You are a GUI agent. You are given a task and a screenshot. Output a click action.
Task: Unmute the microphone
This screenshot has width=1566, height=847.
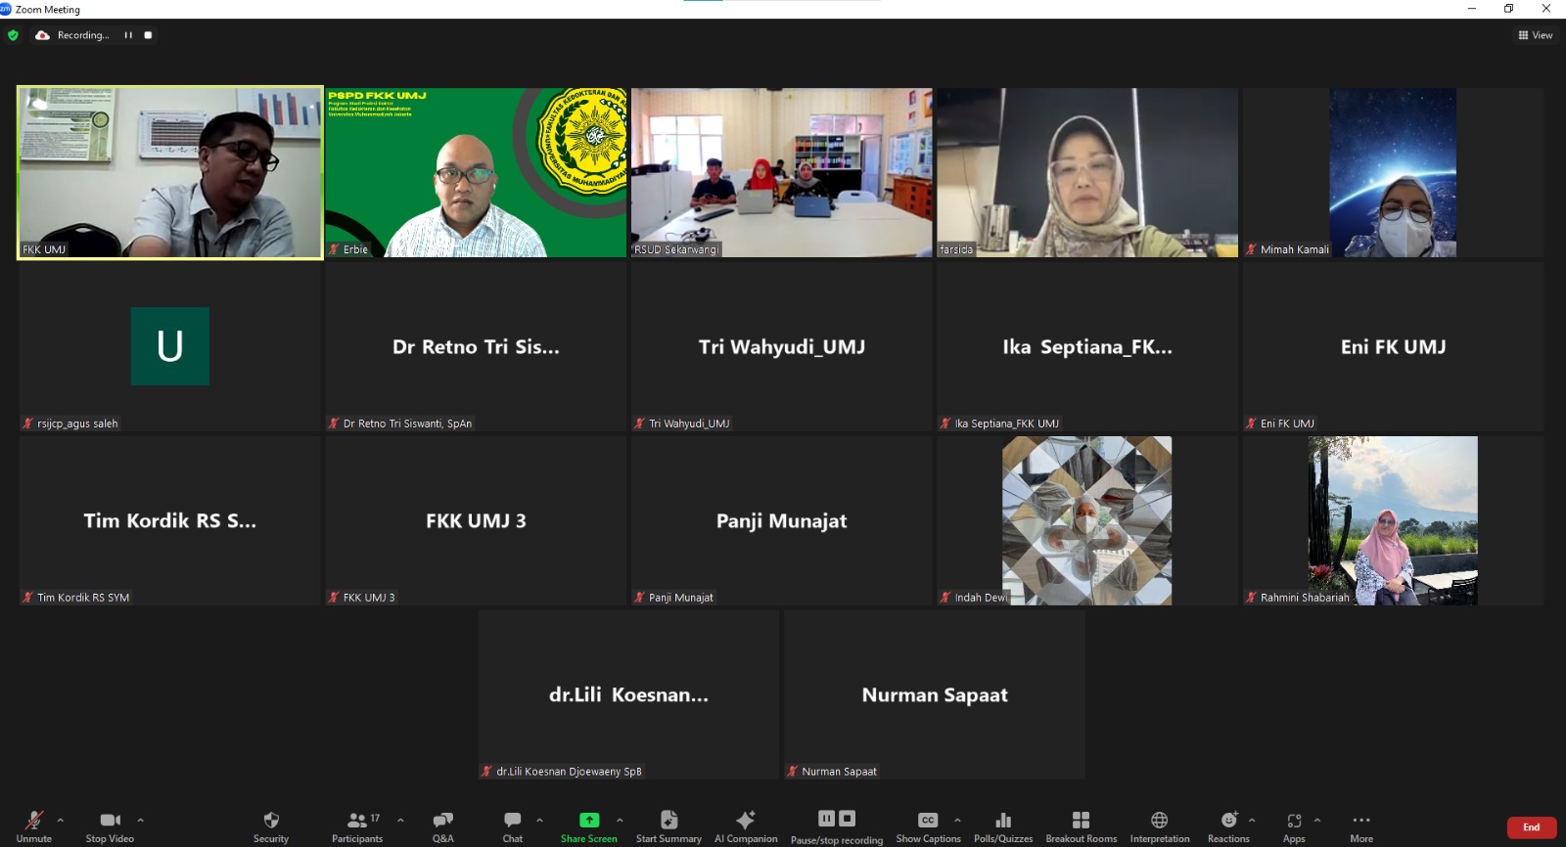(34, 826)
